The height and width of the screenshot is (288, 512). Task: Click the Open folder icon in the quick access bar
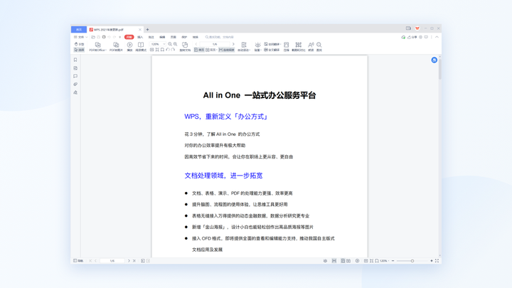93,37
